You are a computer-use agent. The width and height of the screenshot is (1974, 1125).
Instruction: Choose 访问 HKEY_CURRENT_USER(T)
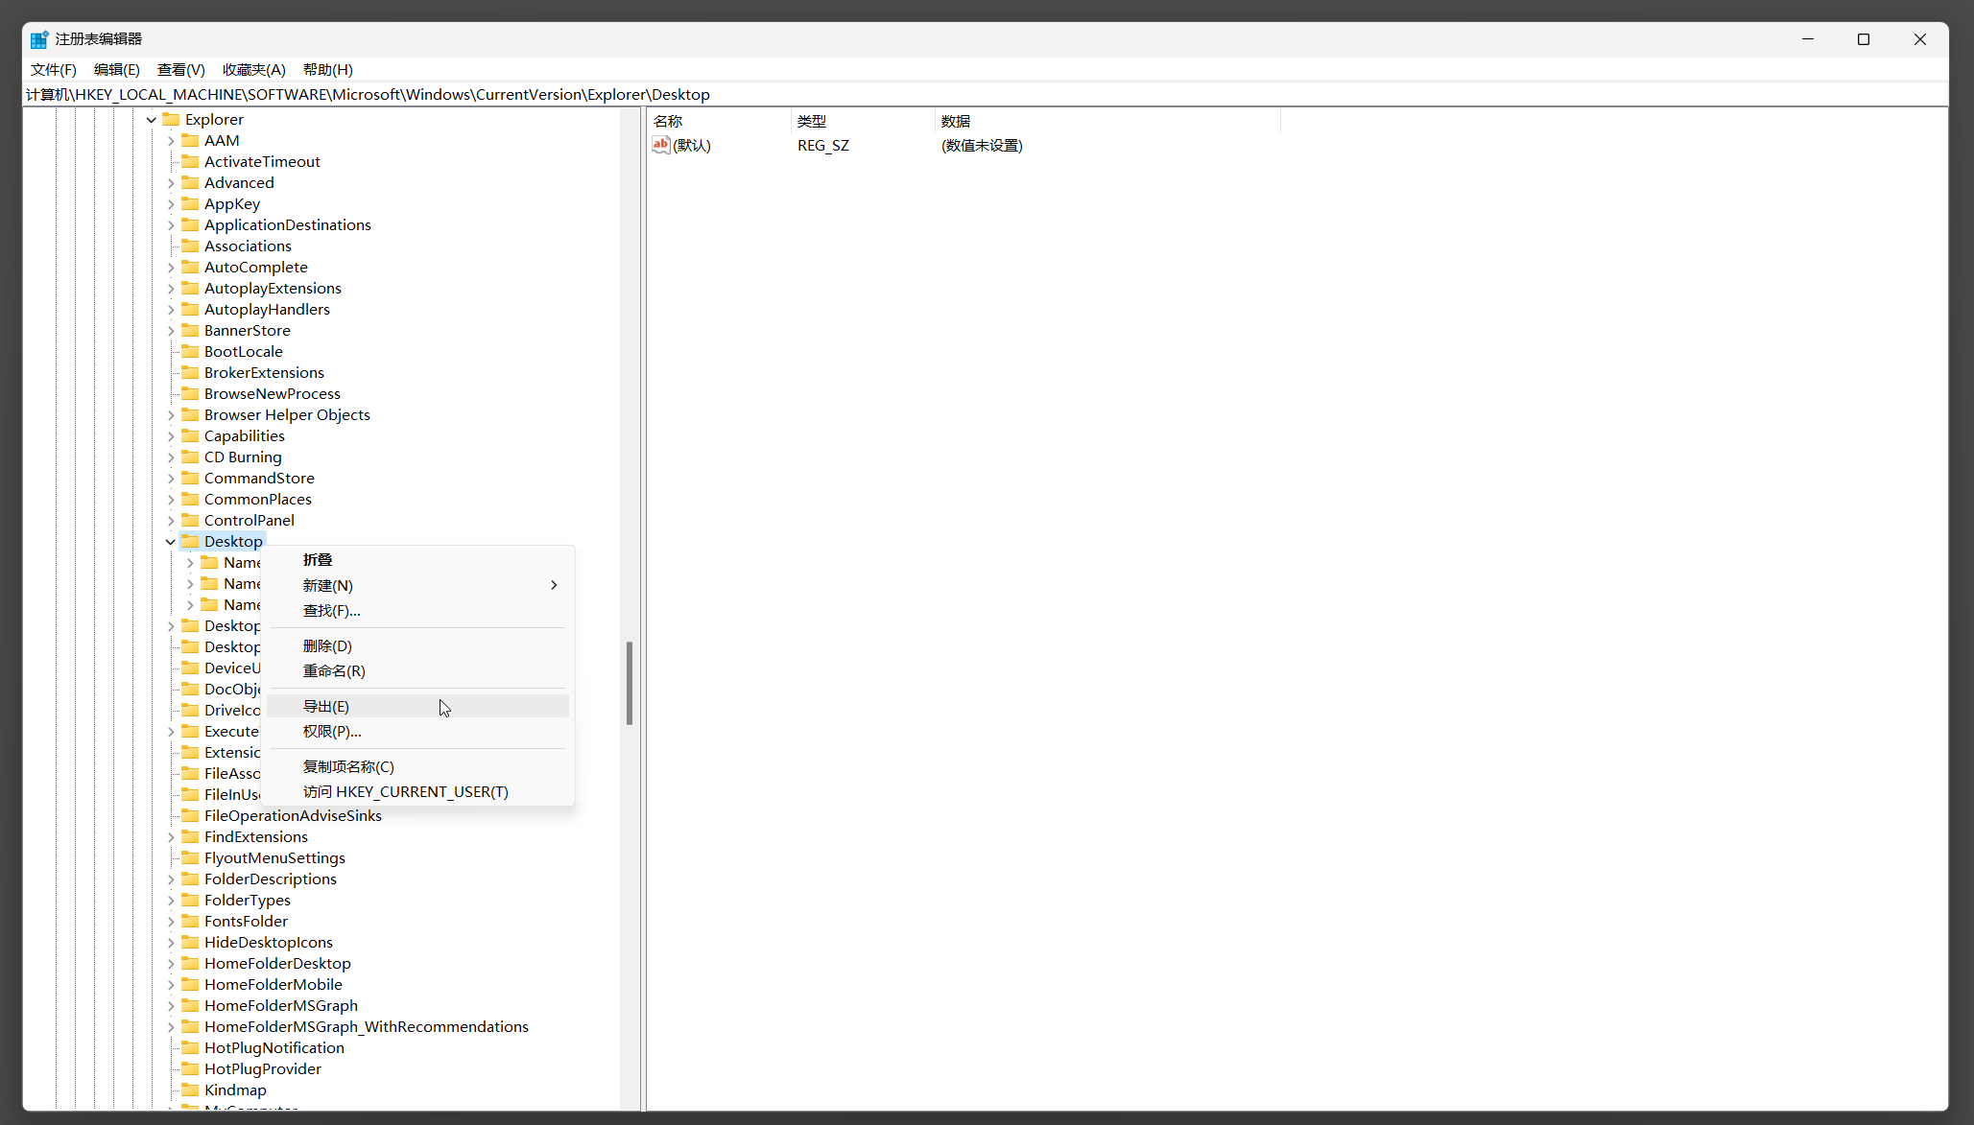418,792
